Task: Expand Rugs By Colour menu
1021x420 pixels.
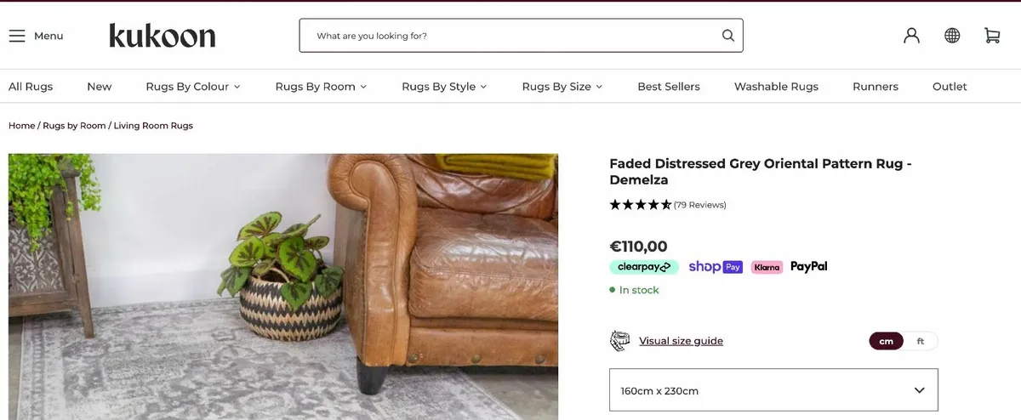Action: point(193,87)
